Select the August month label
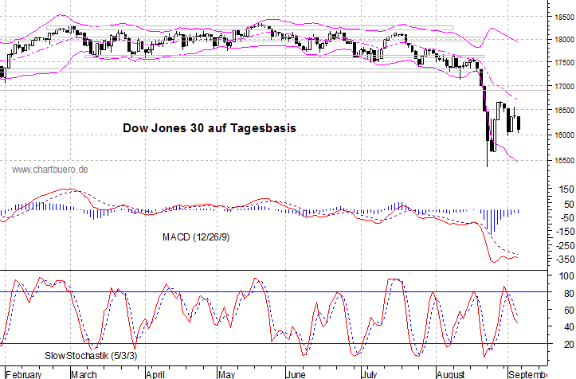Screen dimensions: 576x379 [x=451, y=374]
